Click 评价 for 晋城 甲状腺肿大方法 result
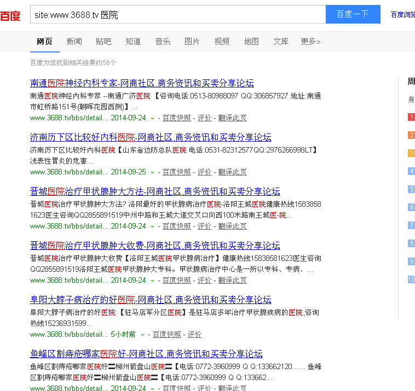 click(205, 226)
